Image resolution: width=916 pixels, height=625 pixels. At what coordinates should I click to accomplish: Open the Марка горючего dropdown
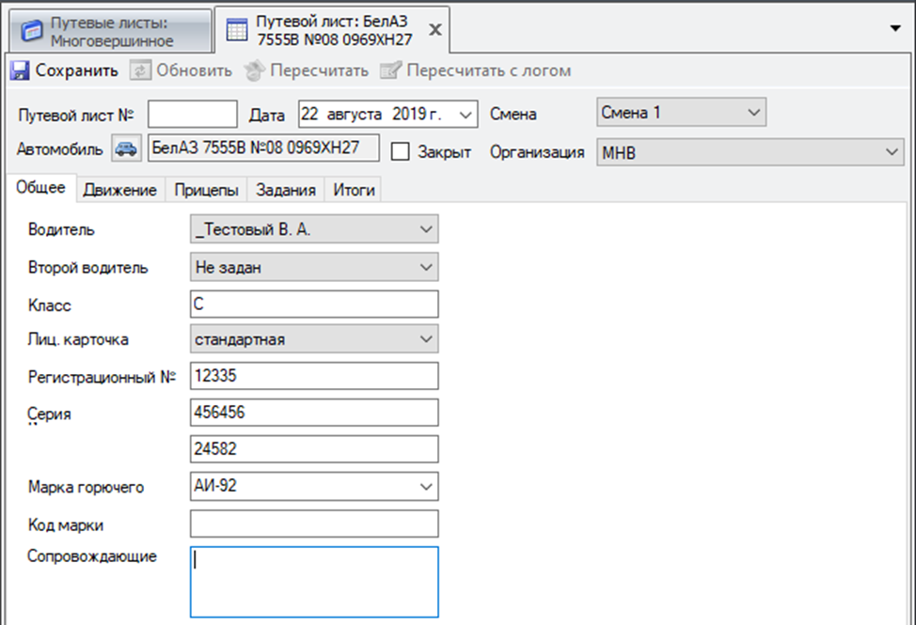coord(425,486)
